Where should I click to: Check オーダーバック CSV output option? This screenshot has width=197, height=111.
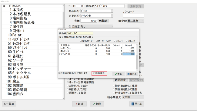point(97,41)
